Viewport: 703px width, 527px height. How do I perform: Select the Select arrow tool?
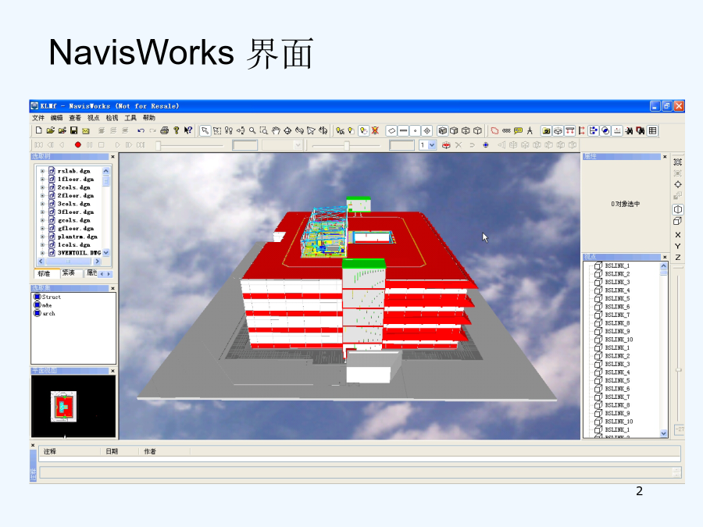[205, 130]
